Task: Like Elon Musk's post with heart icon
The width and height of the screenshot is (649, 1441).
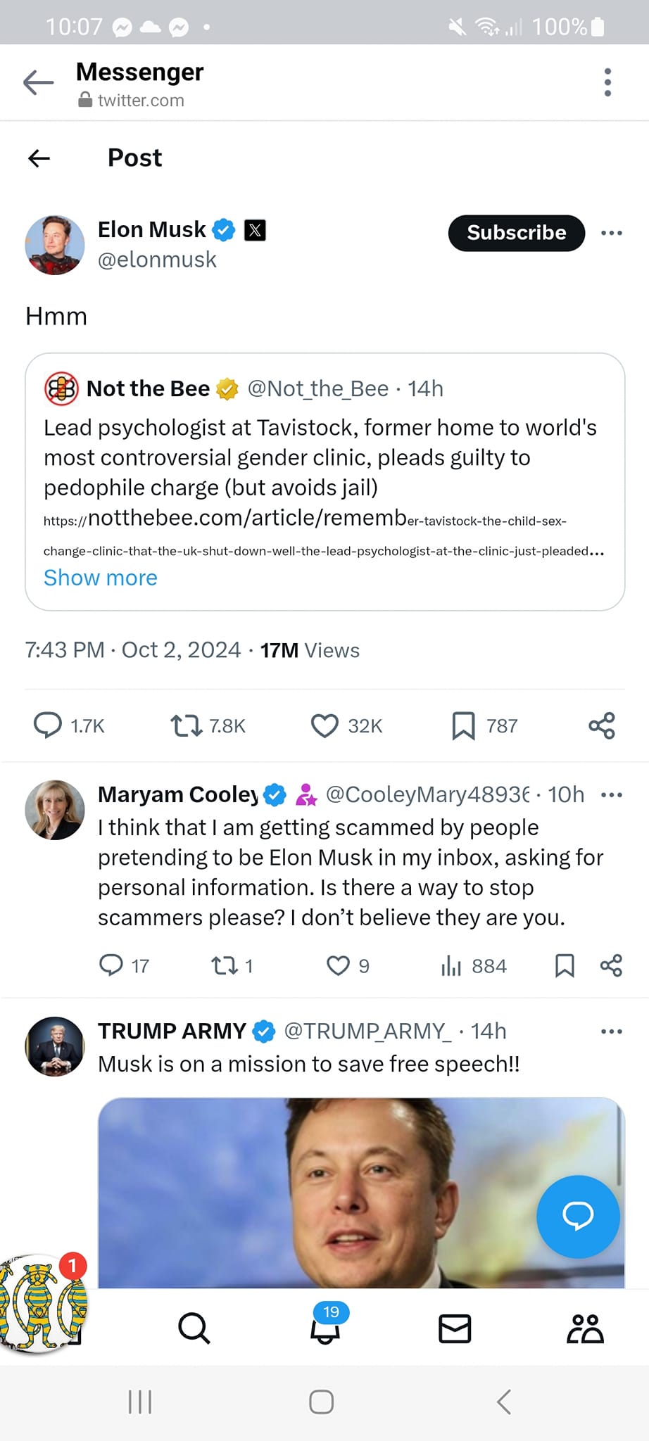Action: pyautogui.click(x=324, y=725)
